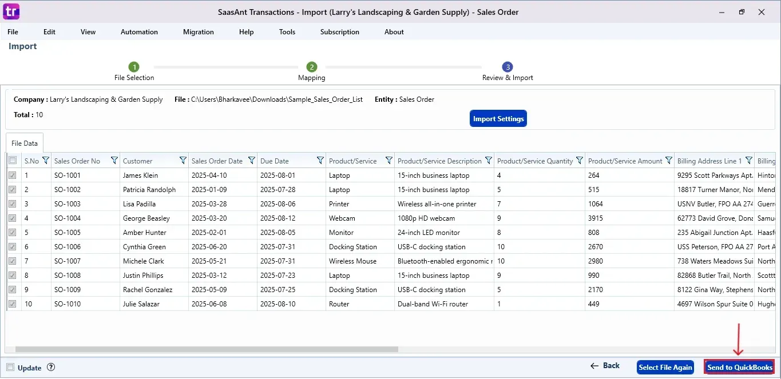Click the Import Settings button
781x379 pixels.
coord(498,119)
